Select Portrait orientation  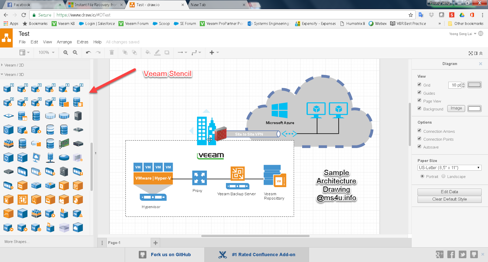coord(422,176)
